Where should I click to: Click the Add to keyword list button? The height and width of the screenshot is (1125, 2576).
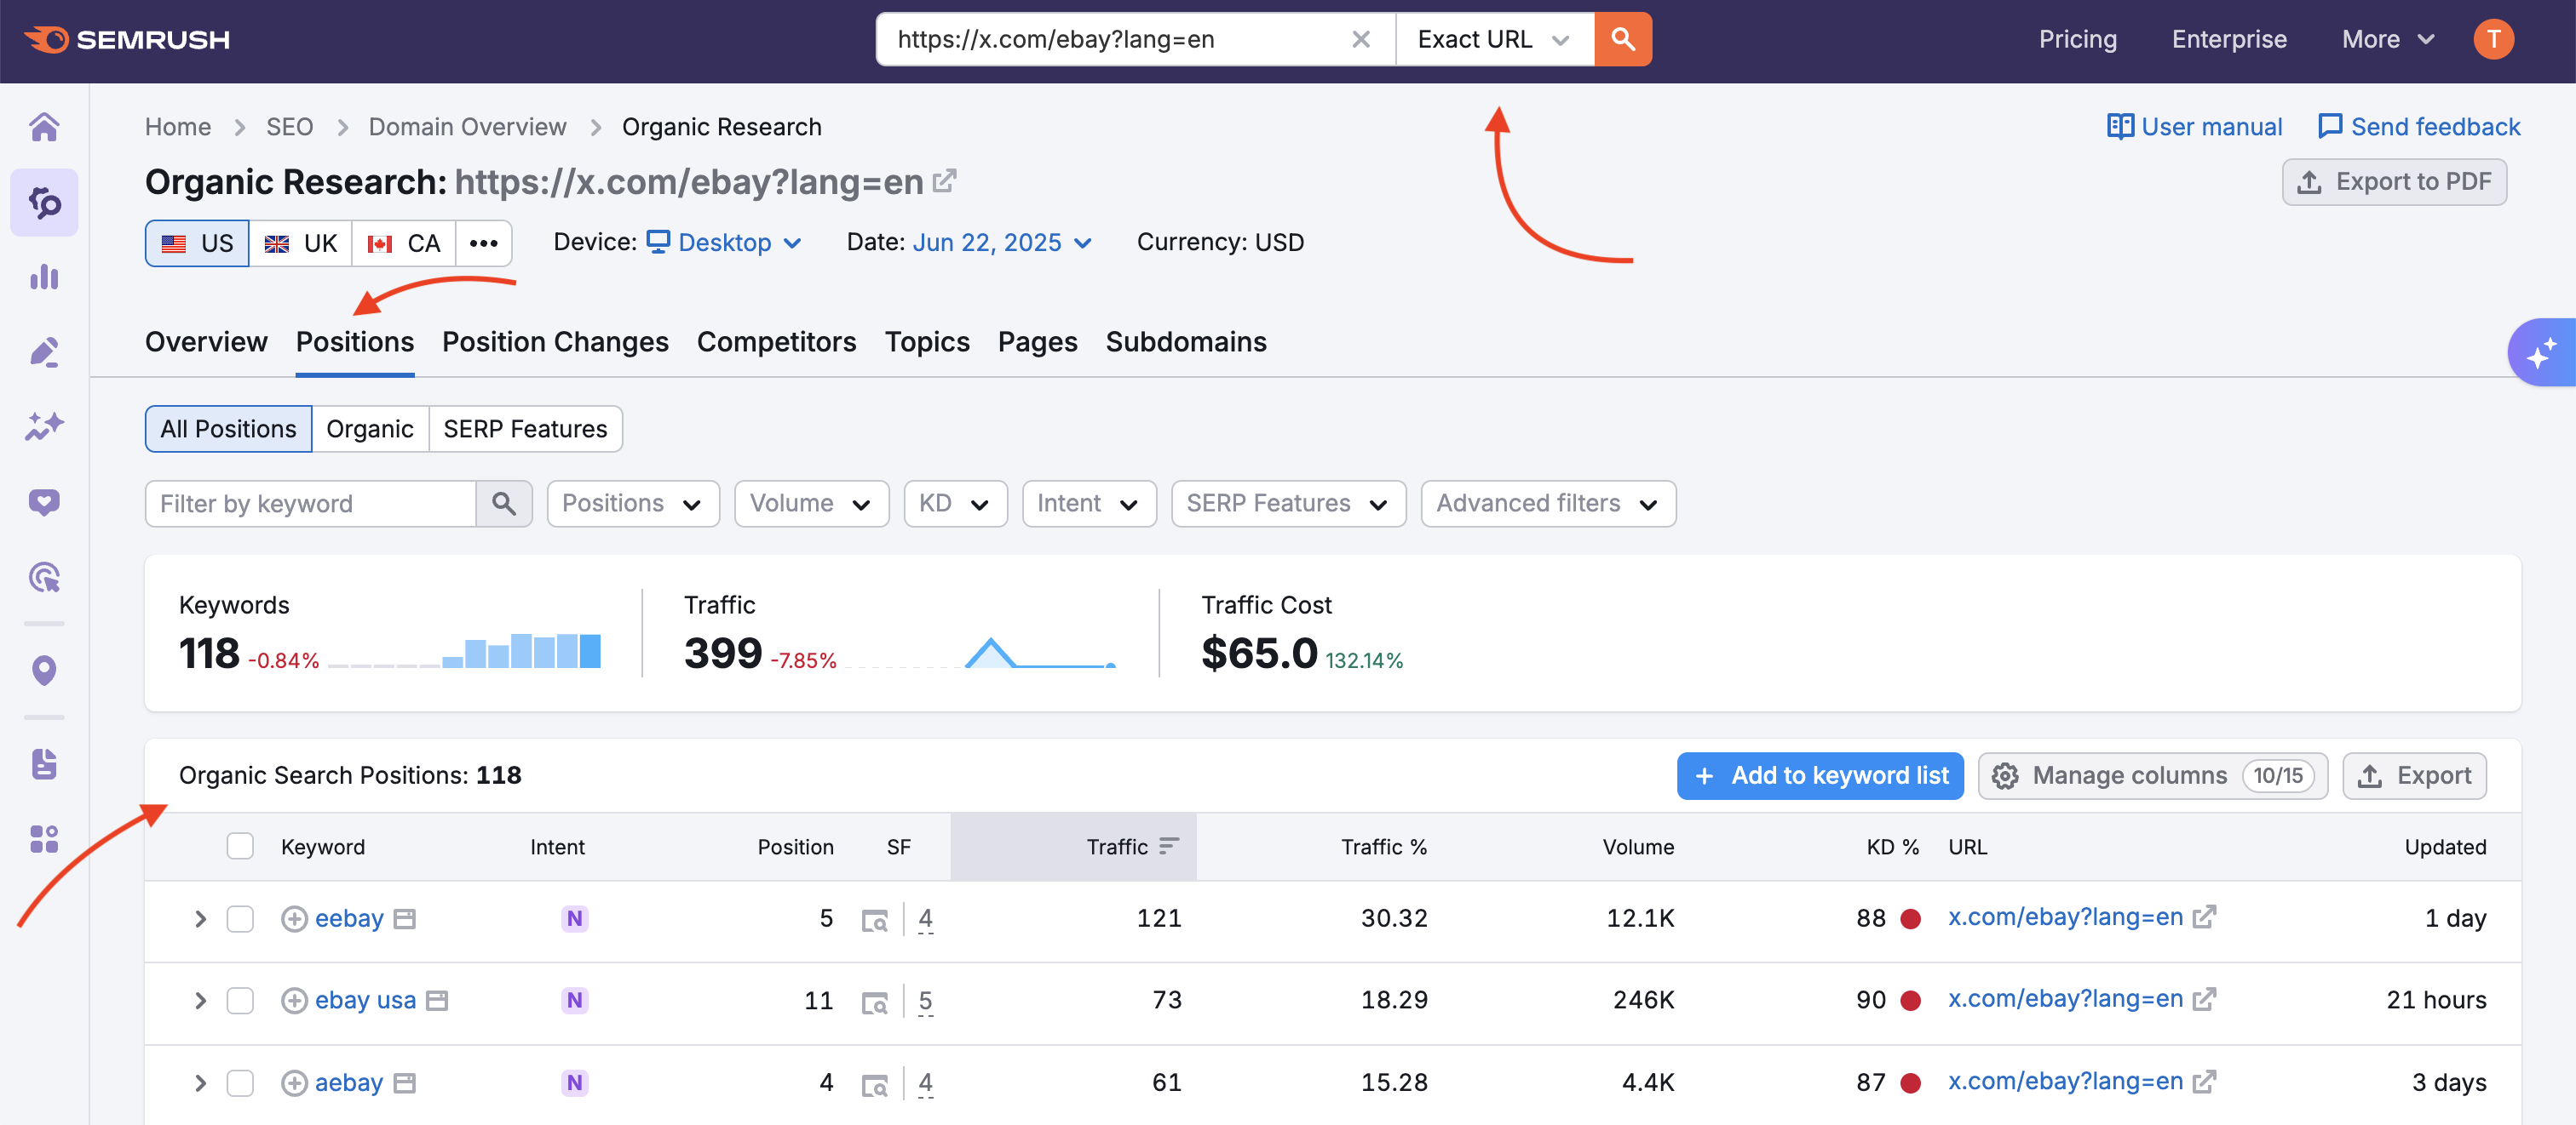tap(1819, 775)
